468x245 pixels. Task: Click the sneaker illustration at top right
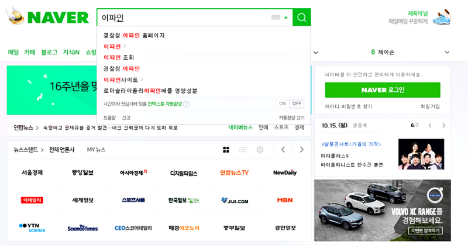coord(442,17)
